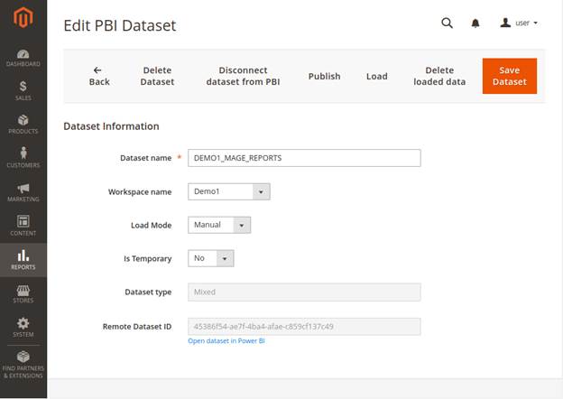Open the System sidebar menu
Image resolution: width=563 pixels, height=399 pixels.
23,327
